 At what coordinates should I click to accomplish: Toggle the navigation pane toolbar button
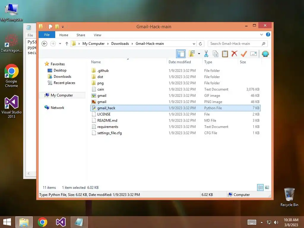(181, 54)
